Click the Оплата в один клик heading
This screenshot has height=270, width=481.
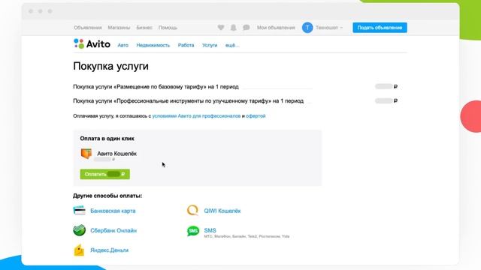107,138
